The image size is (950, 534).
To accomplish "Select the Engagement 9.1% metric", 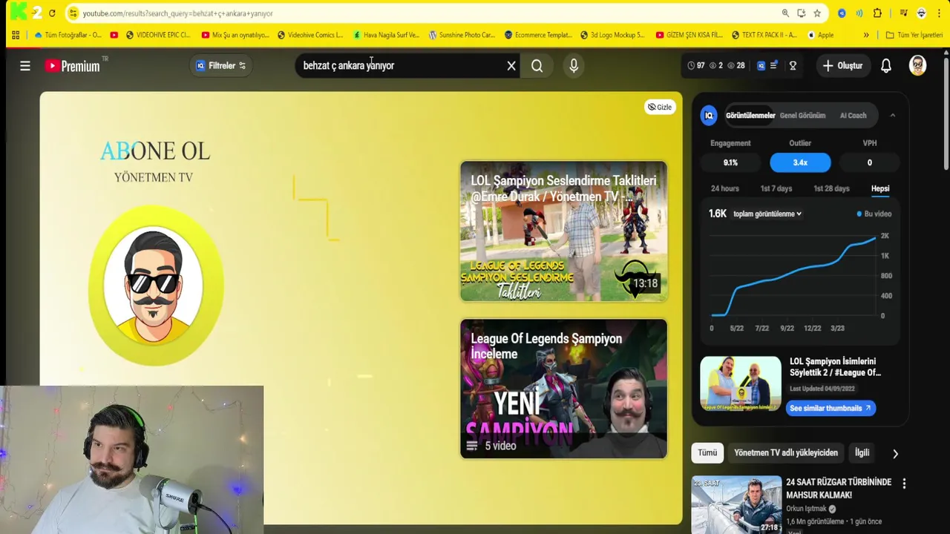I will coord(730,162).
